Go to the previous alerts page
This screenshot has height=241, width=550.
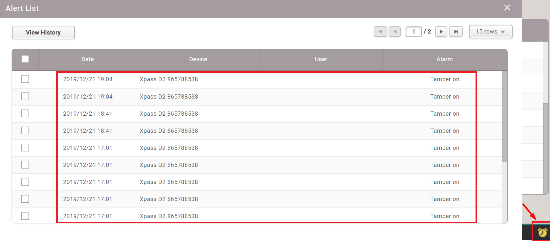click(395, 32)
